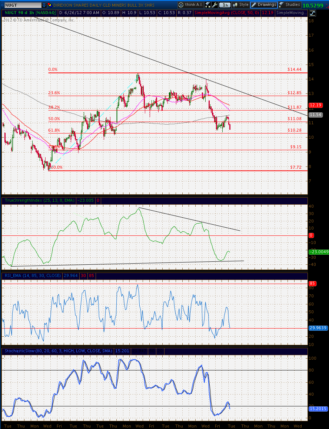The width and height of the screenshot is (329, 429).
Task: Click the $12.85 Fibonacci level label
Action: click(x=294, y=93)
